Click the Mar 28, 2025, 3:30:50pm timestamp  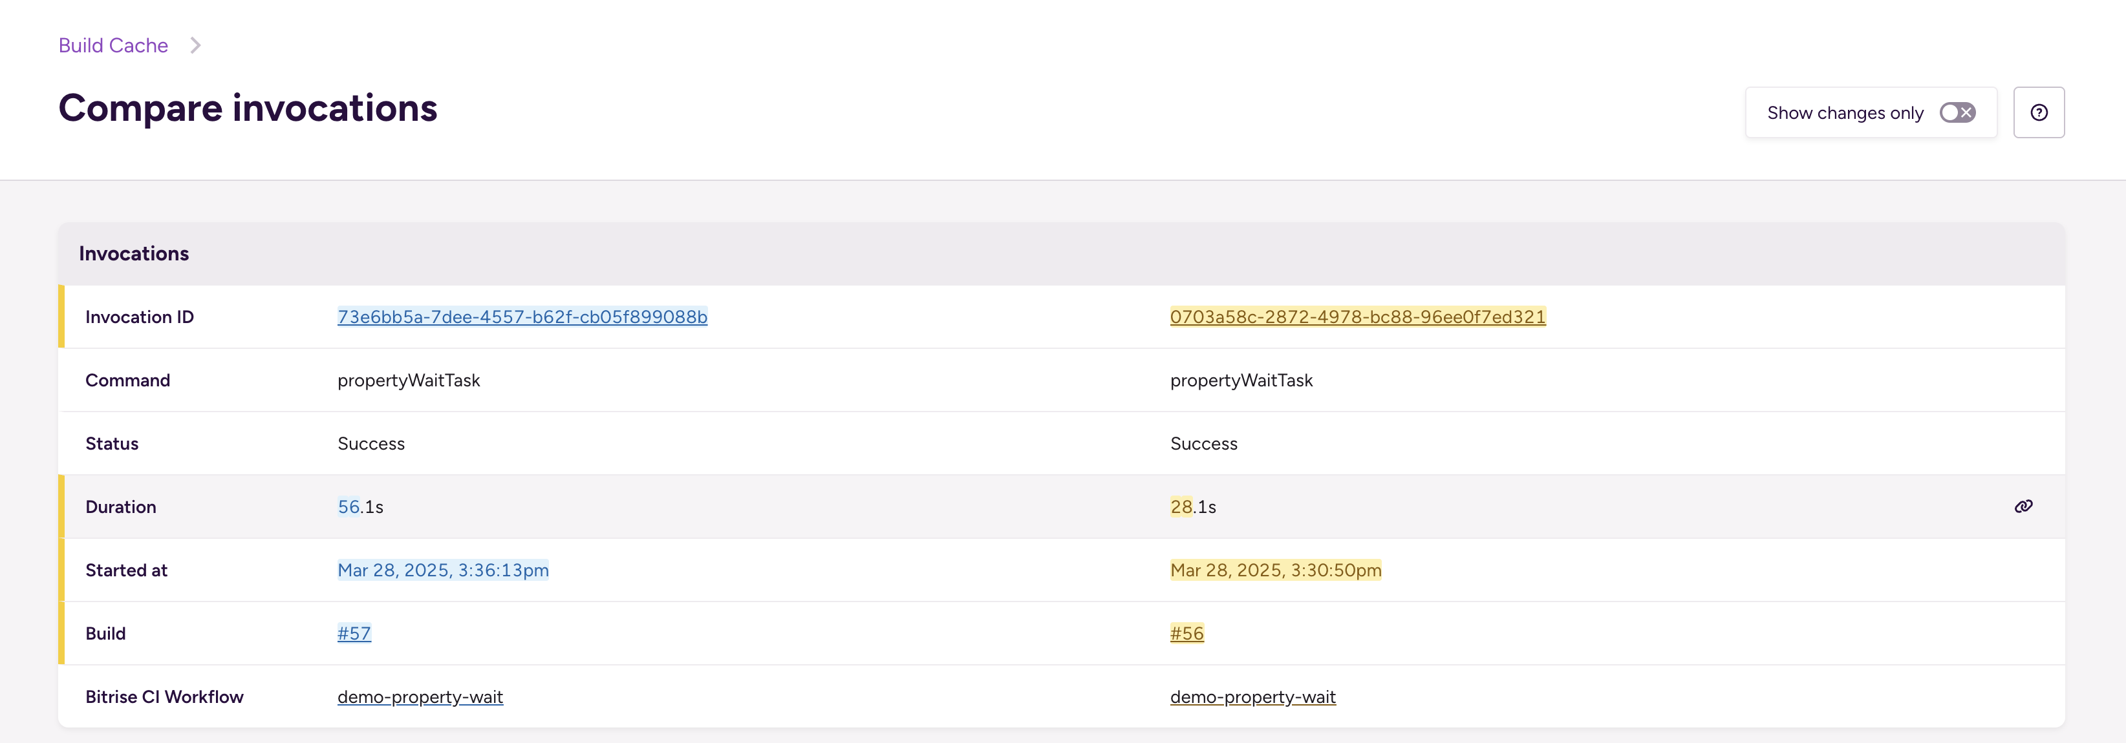1276,570
